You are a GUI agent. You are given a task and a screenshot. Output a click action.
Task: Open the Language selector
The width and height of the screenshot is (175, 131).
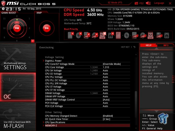tap(159, 3)
